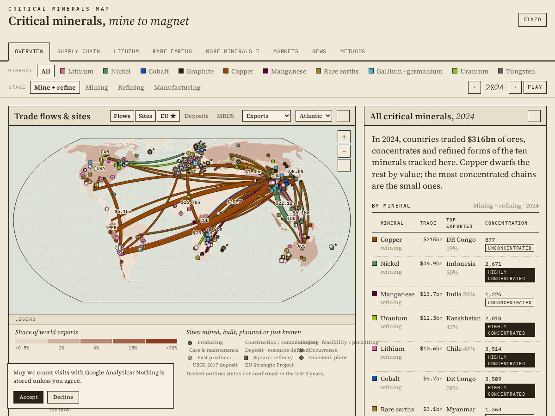The image size is (555, 416).
Task: Open the News tab
Action: (x=319, y=51)
